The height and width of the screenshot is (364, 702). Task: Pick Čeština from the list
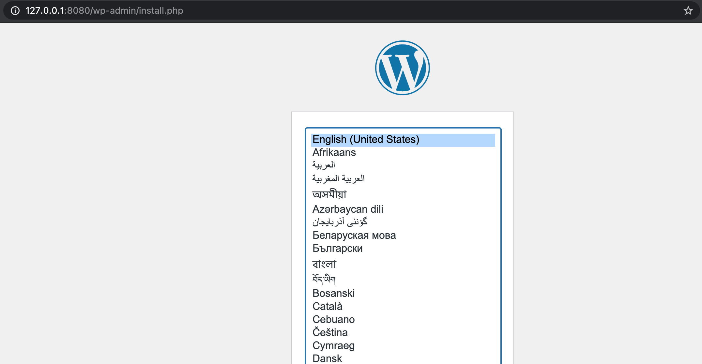pyautogui.click(x=330, y=333)
